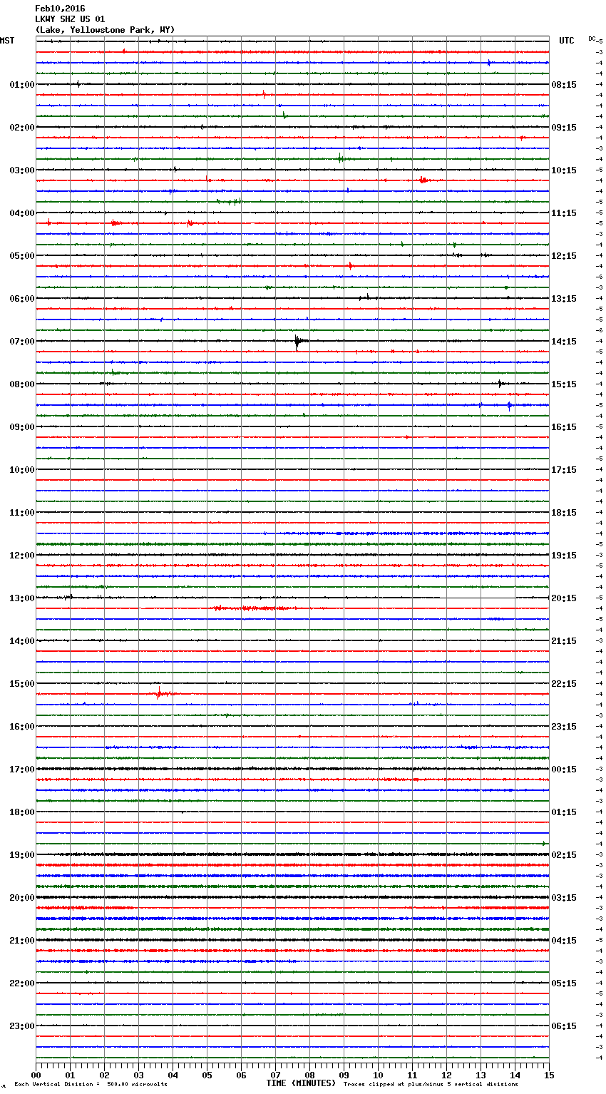Viewport: 606px width, 1094px height.
Task: Click the 12:15 UTC time label
Action: pyautogui.click(x=564, y=256)
